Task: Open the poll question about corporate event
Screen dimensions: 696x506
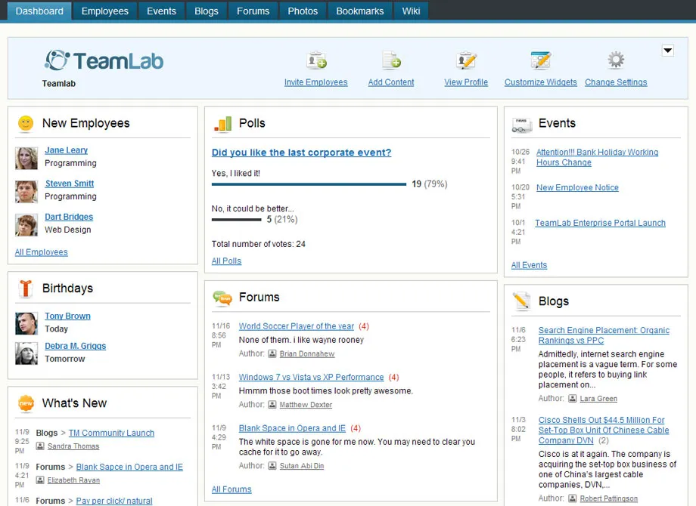Action: pyautogui.click(x=301, y=153)
